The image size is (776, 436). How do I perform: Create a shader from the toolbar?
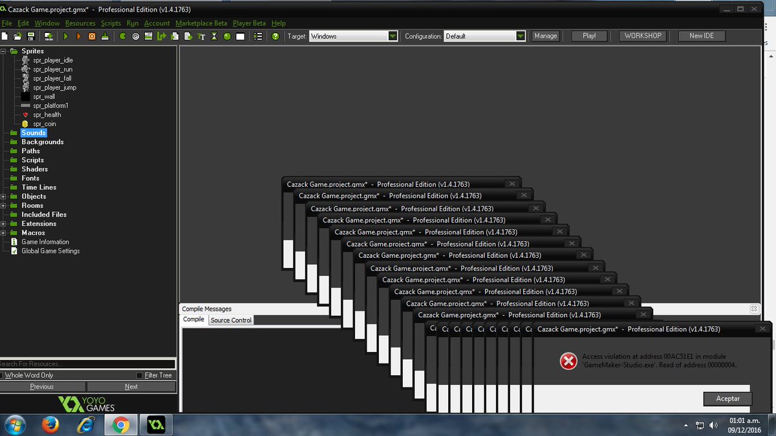tap(188, 36)
